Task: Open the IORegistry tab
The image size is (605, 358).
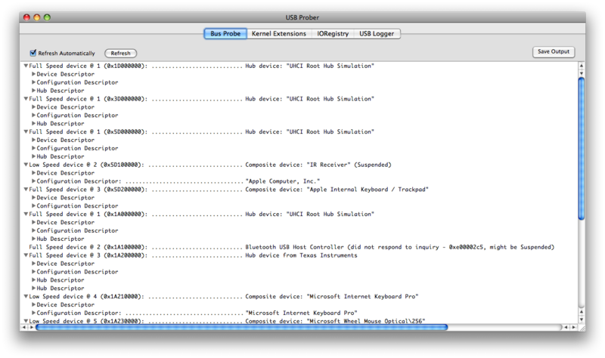Action: (333, 34)
